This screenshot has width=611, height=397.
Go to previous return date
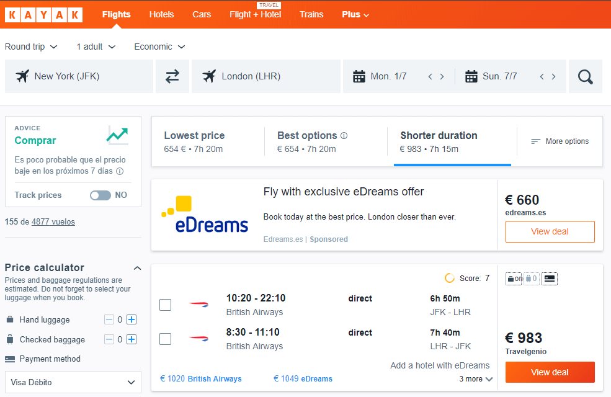tap(542, 77)
